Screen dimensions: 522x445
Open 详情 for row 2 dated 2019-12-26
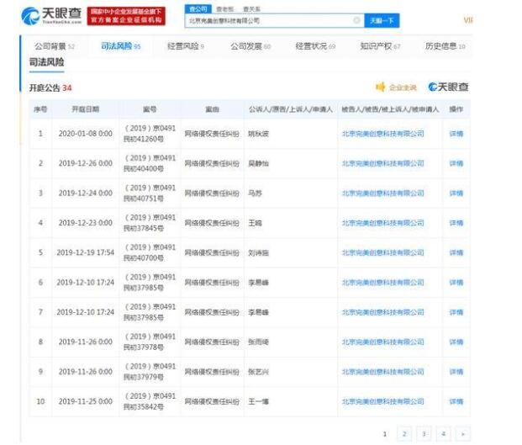click(x=456, y=163)
